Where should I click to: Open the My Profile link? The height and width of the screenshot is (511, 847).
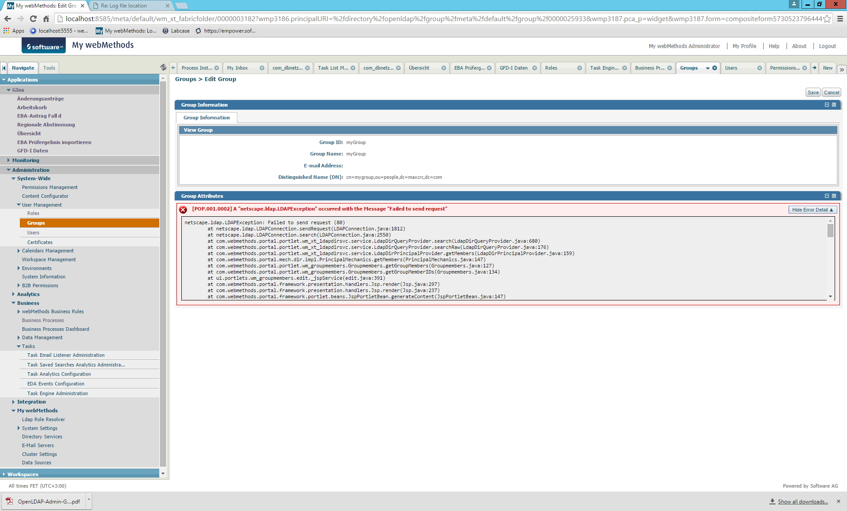(744, 46)
